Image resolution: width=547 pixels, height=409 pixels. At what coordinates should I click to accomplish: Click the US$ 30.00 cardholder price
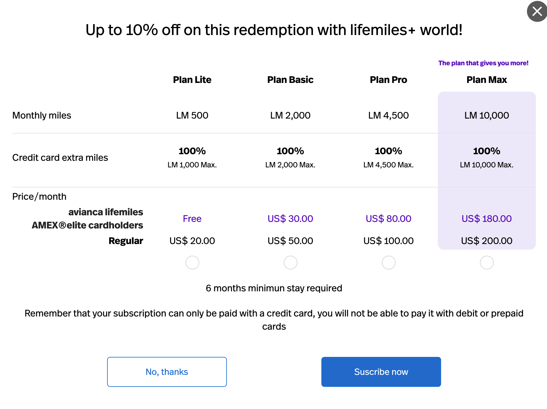tap(290, 219)
